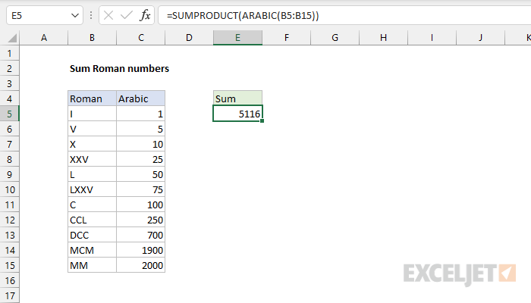Select column F header
This screenshot has height=303, width=531.
point(287,38)
